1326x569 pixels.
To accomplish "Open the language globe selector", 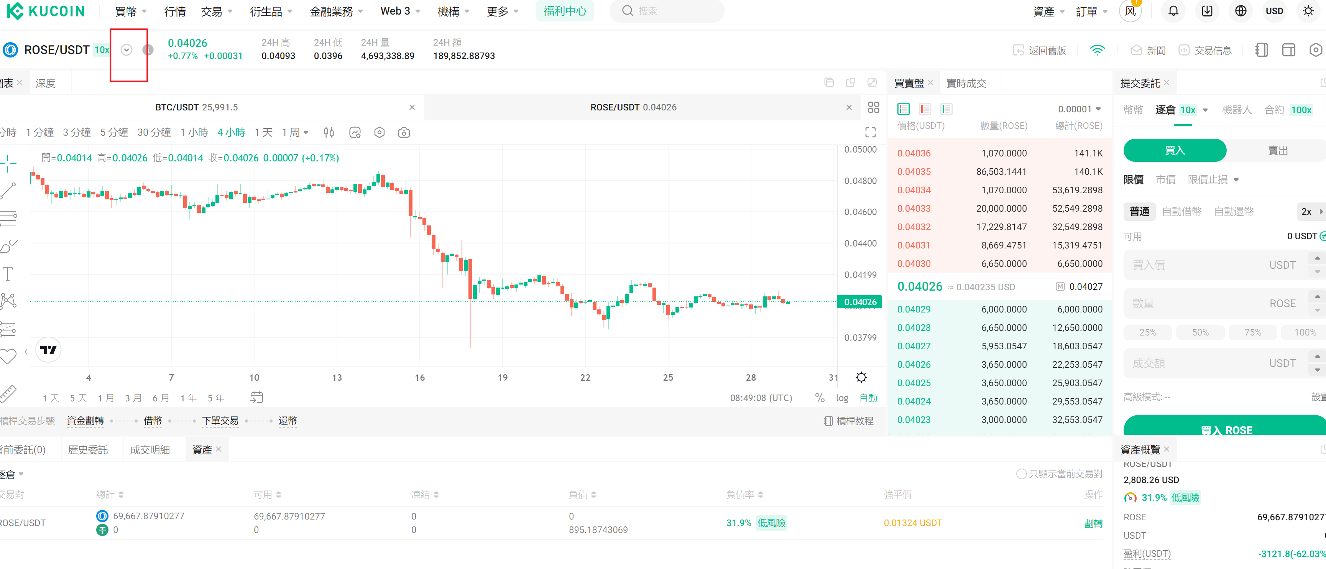I will pyautogui.click(x=1241, y=11).
